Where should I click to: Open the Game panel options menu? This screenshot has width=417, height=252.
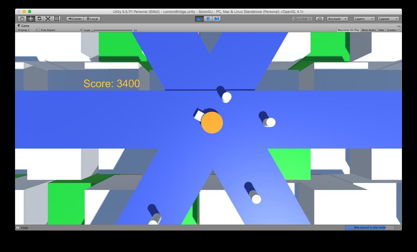coord(399,26)
